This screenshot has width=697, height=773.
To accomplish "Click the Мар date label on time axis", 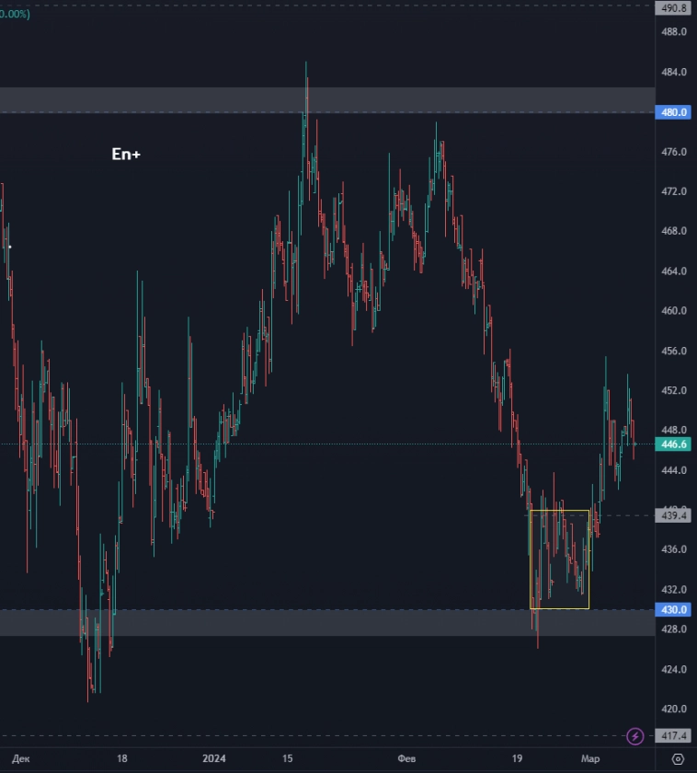I will click(x=589, y=759).
